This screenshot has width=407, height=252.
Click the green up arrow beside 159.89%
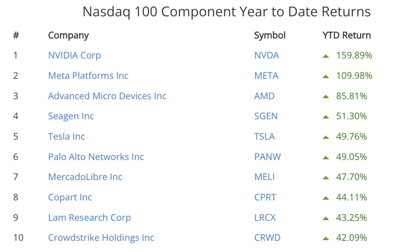pyautogui.click(x=326, y=56)
